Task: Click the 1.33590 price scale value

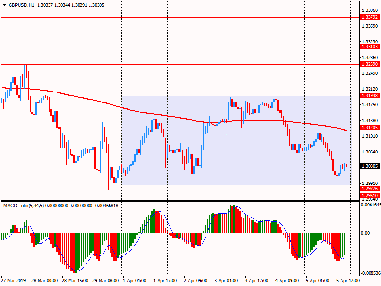Action: coord(370,26)
